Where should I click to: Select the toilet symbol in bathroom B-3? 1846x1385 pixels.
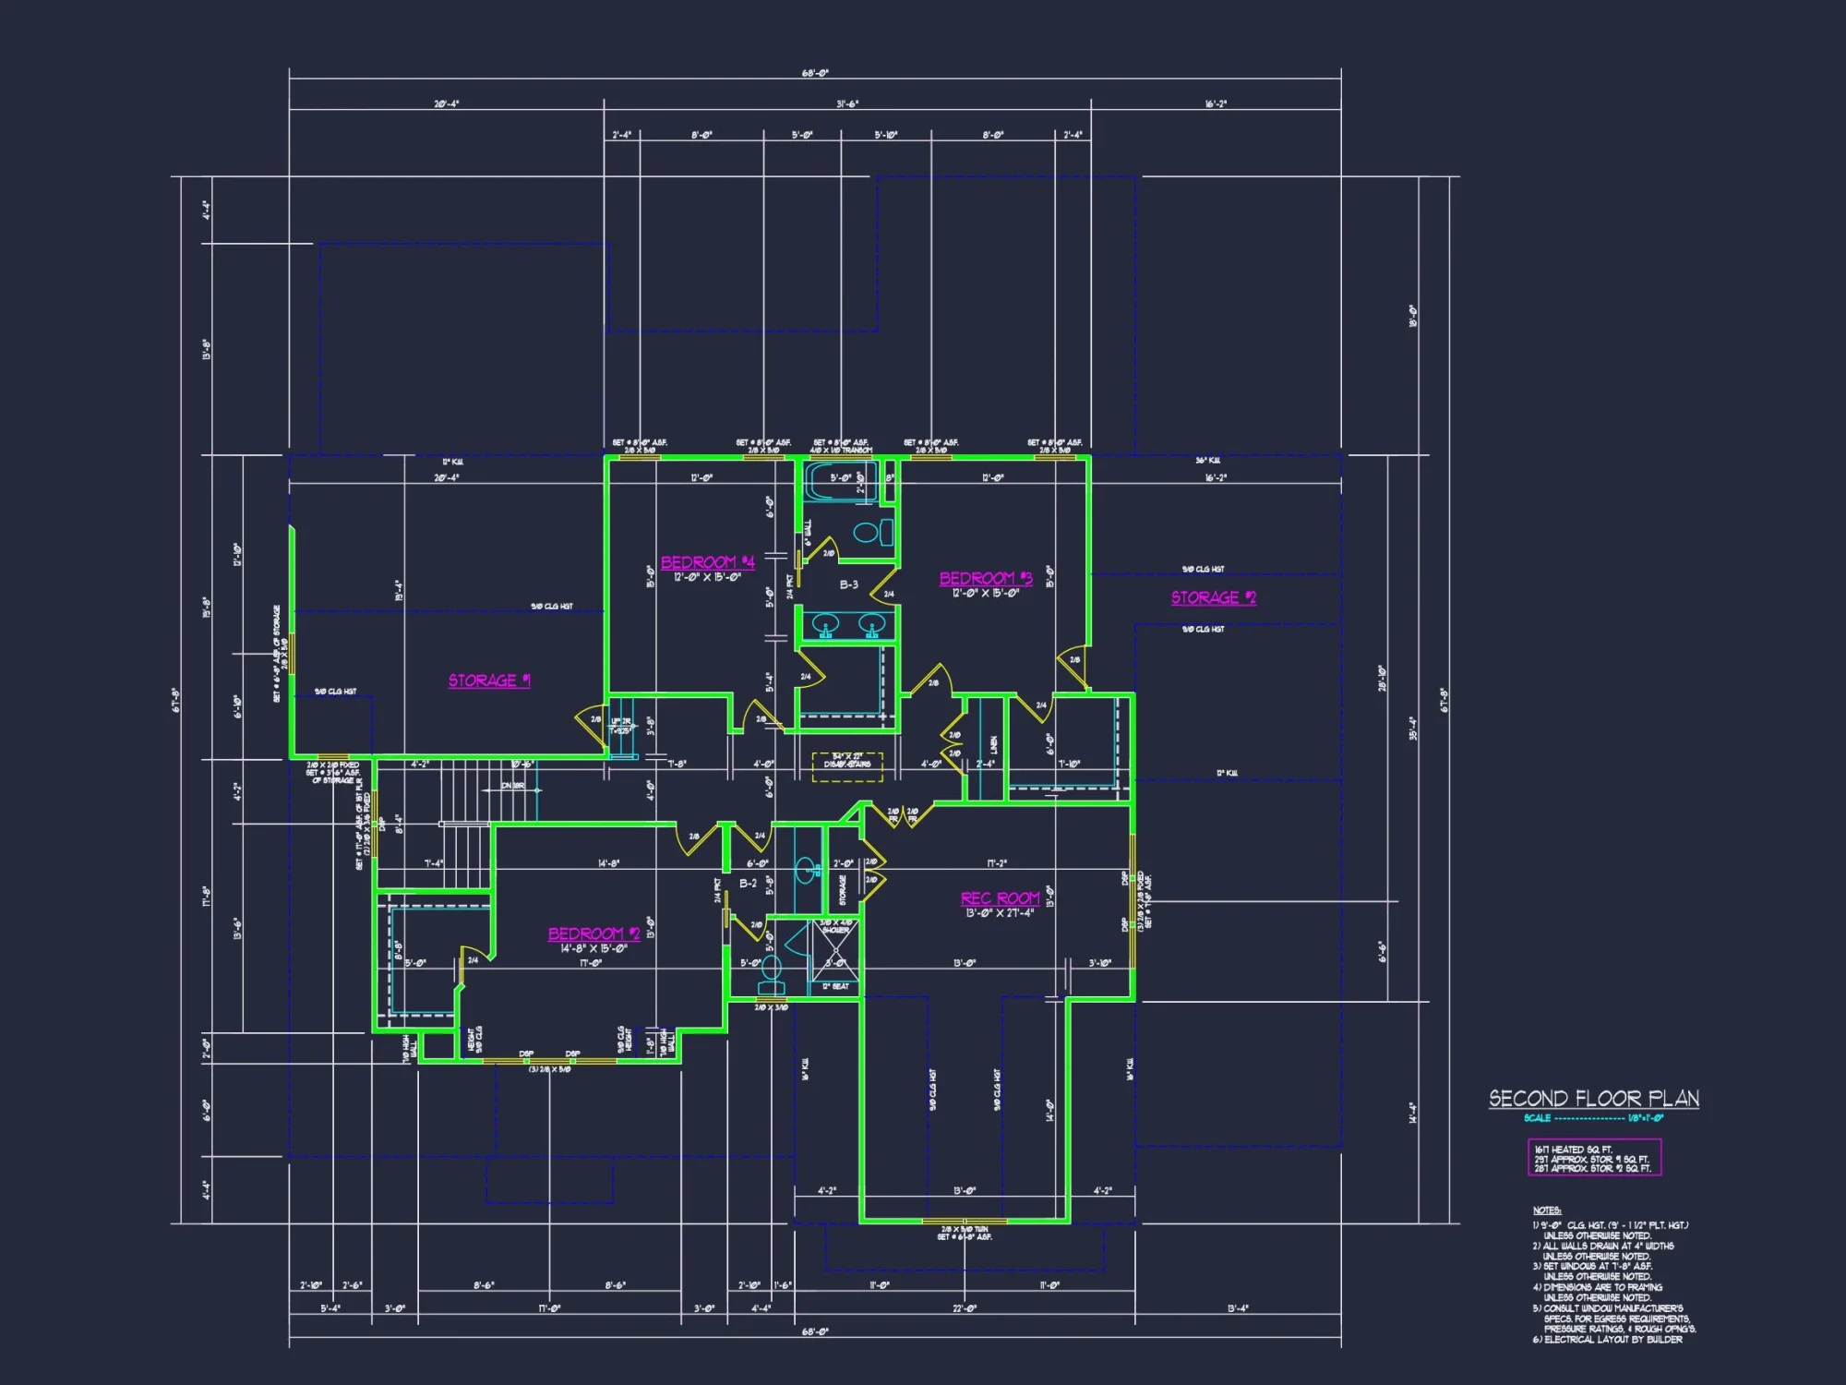click(x=869, y=532)
